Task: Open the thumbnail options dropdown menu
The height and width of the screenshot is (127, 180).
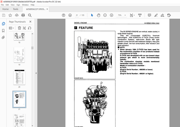Action: (x=12, y=28)
